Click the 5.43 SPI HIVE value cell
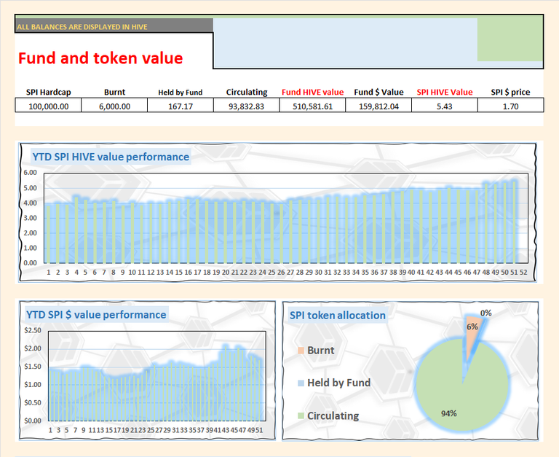Screen dimensions: 559x457 445,106
